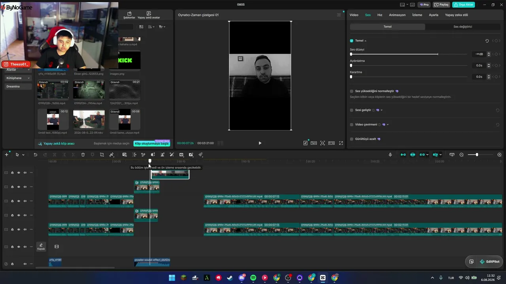Switch to the Ses değiştirici sub-tab

[x=463, y=27]
